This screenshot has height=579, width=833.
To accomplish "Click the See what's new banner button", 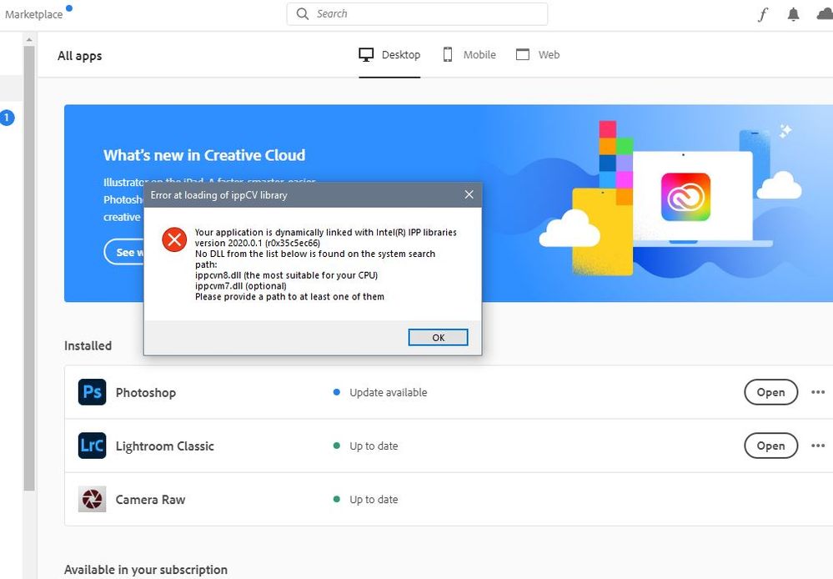I will (x=124, y=251).
